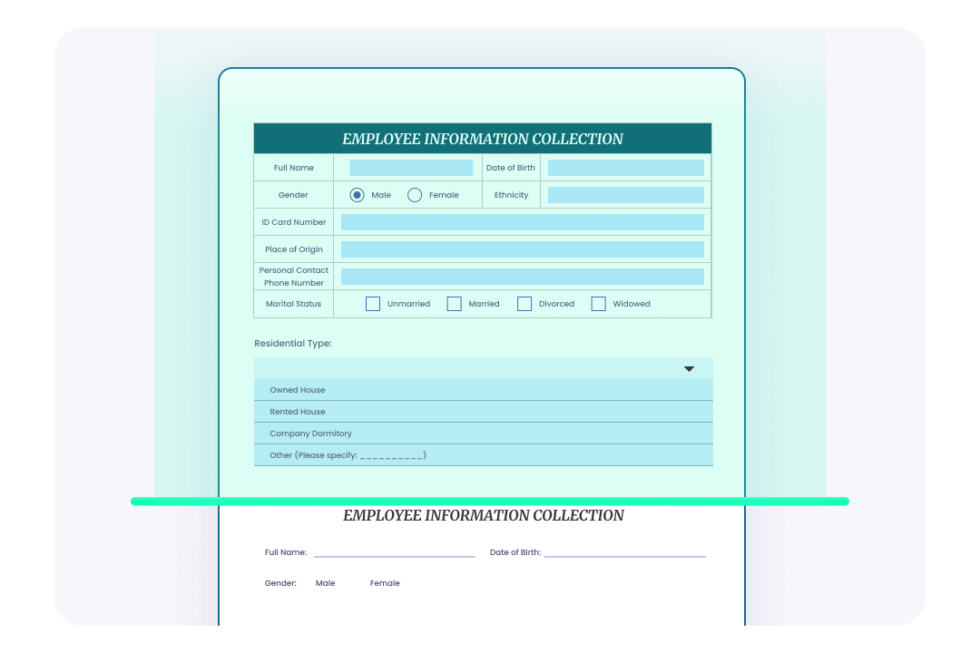Check the Widowed checkbox

[x=598, y=303]
